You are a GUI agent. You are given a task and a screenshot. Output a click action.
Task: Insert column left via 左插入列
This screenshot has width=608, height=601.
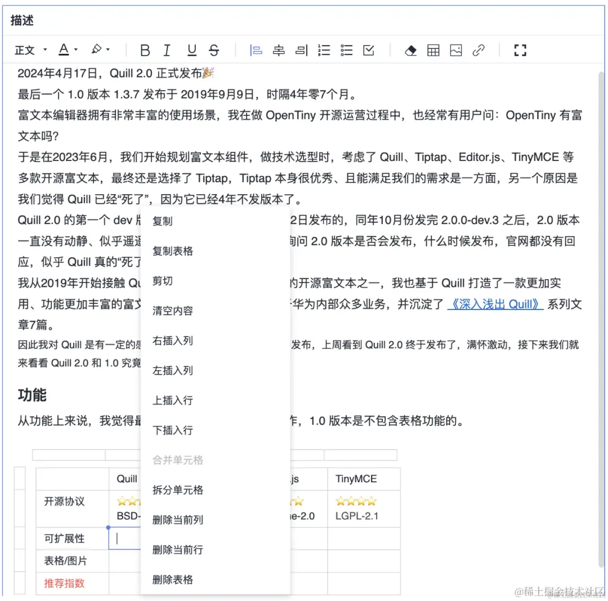click(215, 370)
